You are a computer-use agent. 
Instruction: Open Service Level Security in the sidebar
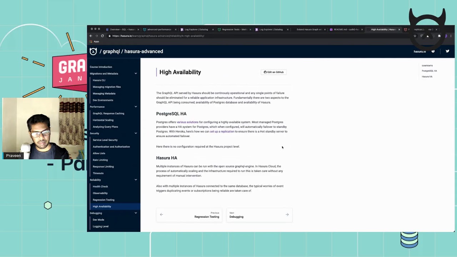click(105, 140)
